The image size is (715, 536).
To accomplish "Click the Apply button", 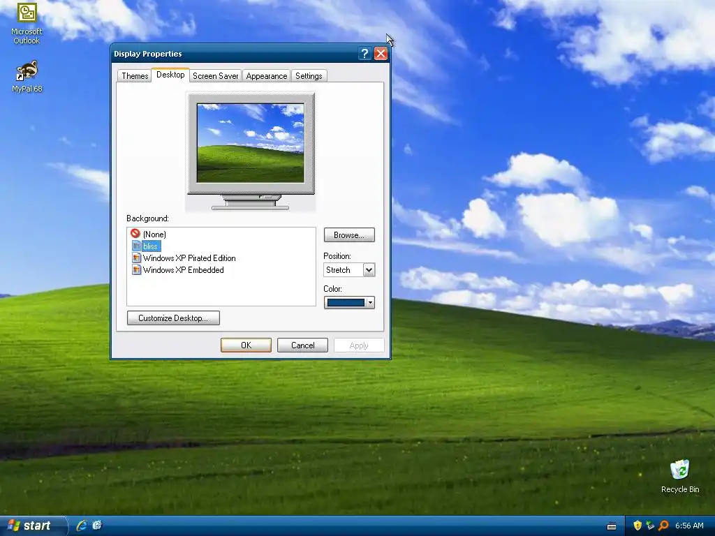I will point(359,345).
